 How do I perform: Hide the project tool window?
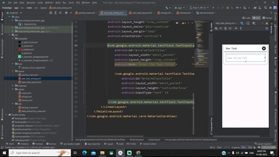click(x=71, y=13)
